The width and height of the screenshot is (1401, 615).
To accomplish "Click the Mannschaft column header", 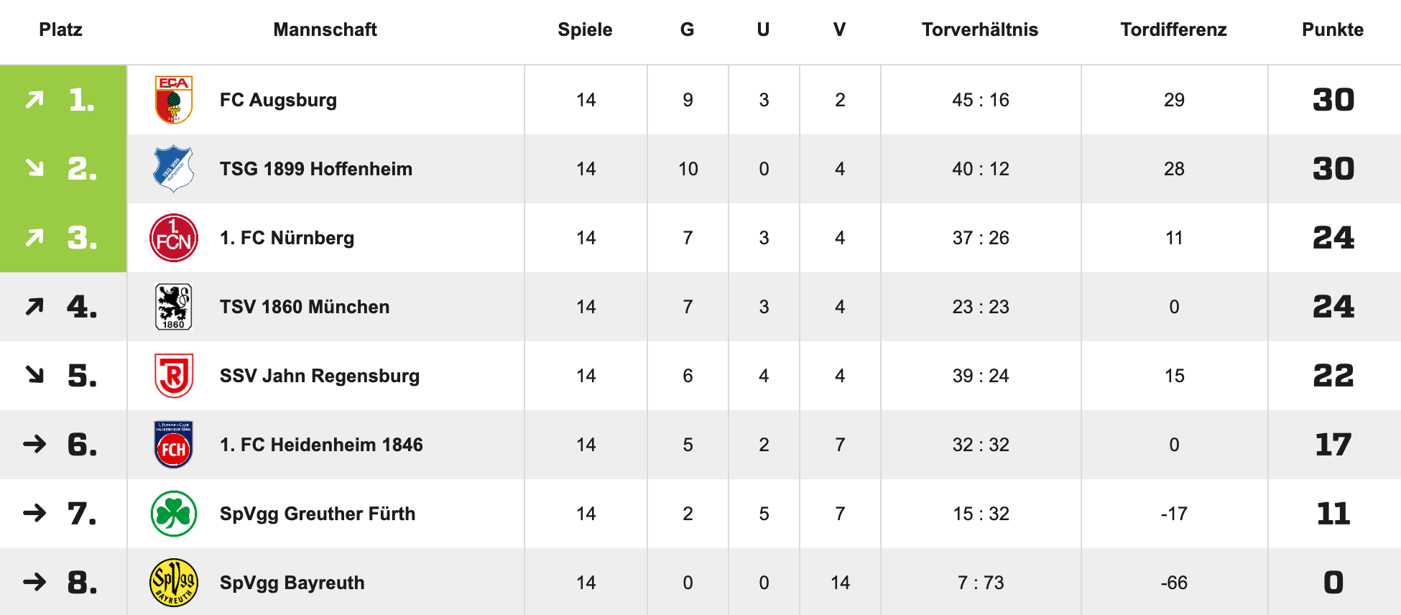I will [x=325, y=29].
